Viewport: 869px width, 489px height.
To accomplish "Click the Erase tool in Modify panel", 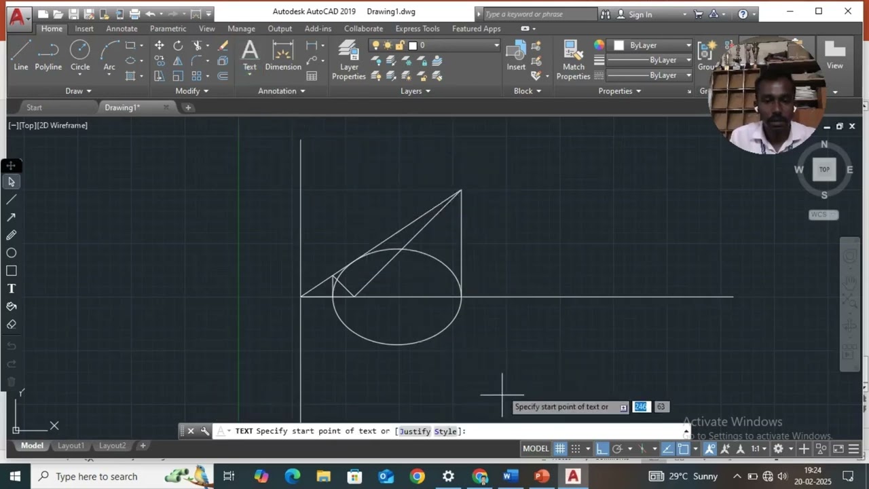I will (223, 46).
